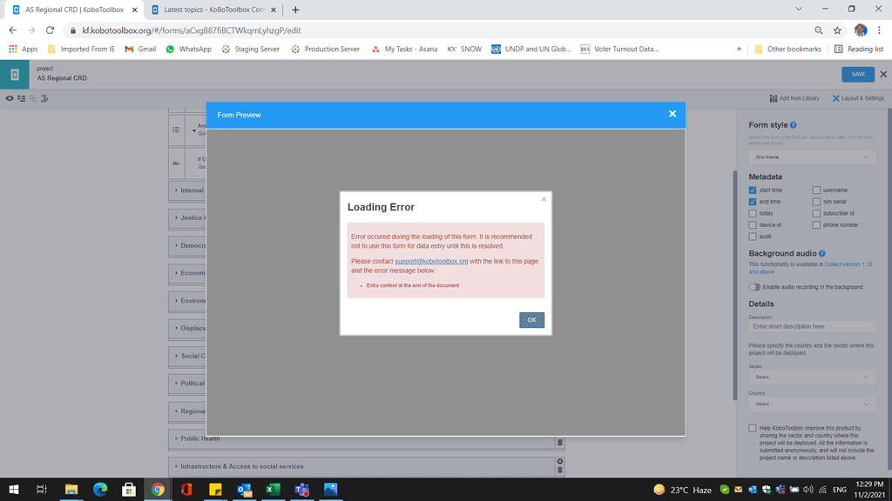Open the Grid theme form style dropdown

[x=811, y=157]
